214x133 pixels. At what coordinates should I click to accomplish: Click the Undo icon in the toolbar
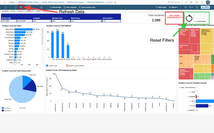click(x=5, y=7)
